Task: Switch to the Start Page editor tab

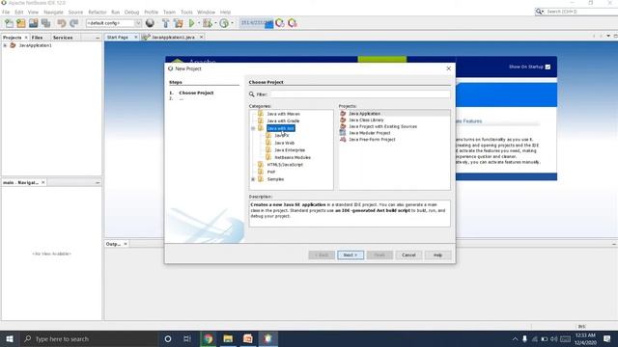Action: (x=118, y=37)
